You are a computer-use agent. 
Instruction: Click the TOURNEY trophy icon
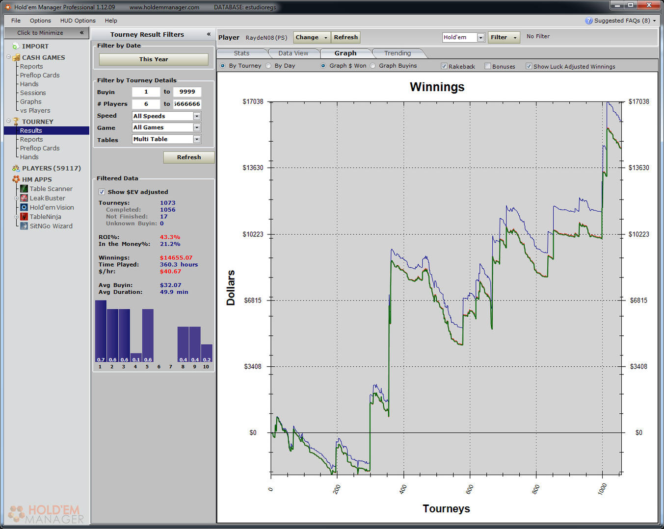(16, 122)
